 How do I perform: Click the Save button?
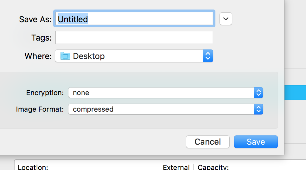click(x=256, y=142)
